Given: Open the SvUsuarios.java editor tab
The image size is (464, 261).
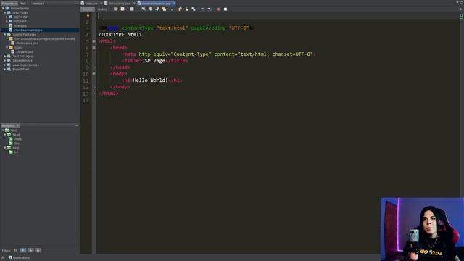Looking at the screenshot, I should (119, 3).
